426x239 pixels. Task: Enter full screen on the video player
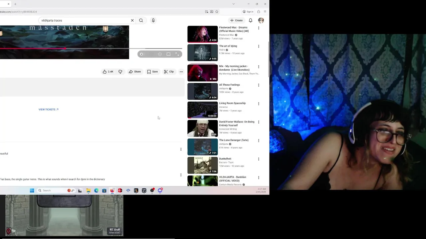(177, 54)
